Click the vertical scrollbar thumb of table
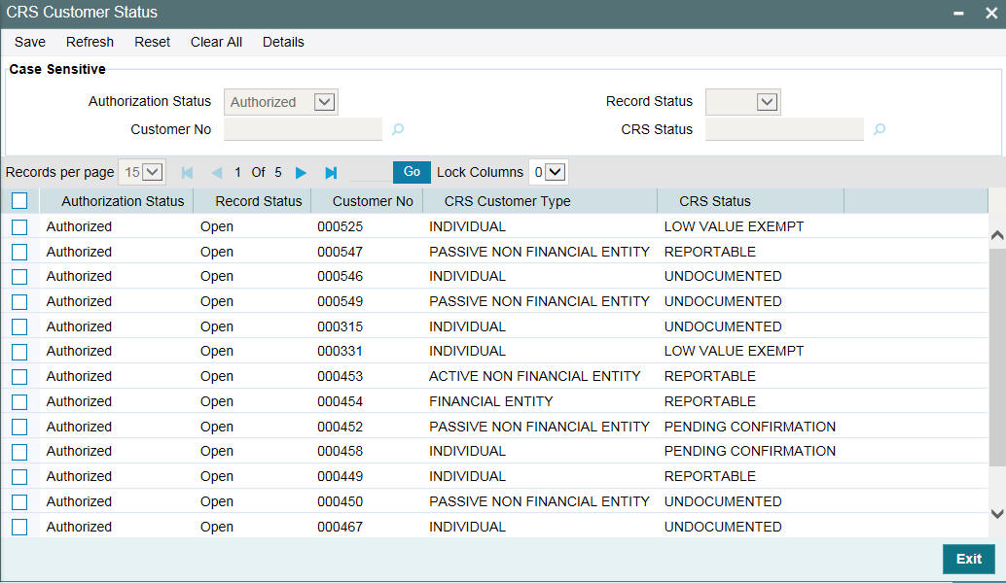Screen dimensions: 1006x583 (x=997, y=357)
